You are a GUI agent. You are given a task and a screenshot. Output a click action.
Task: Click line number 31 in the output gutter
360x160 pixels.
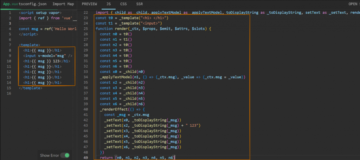[x=85, y=61]
